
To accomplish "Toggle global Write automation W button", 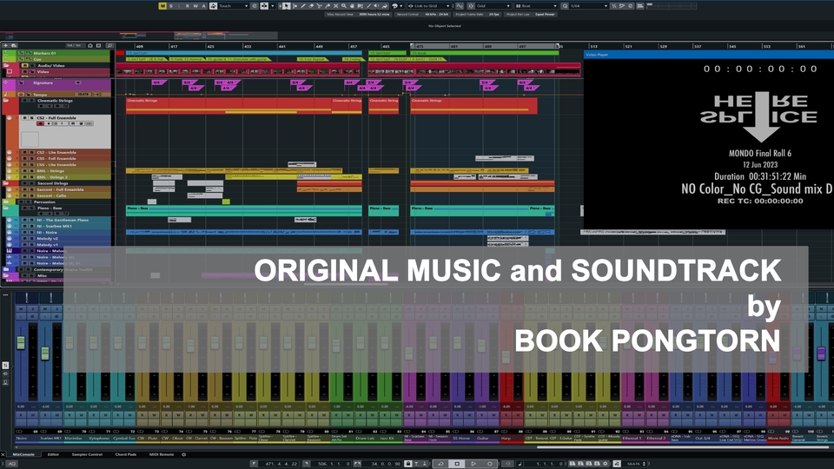I will pyautogui.click(x=195, y=6).
